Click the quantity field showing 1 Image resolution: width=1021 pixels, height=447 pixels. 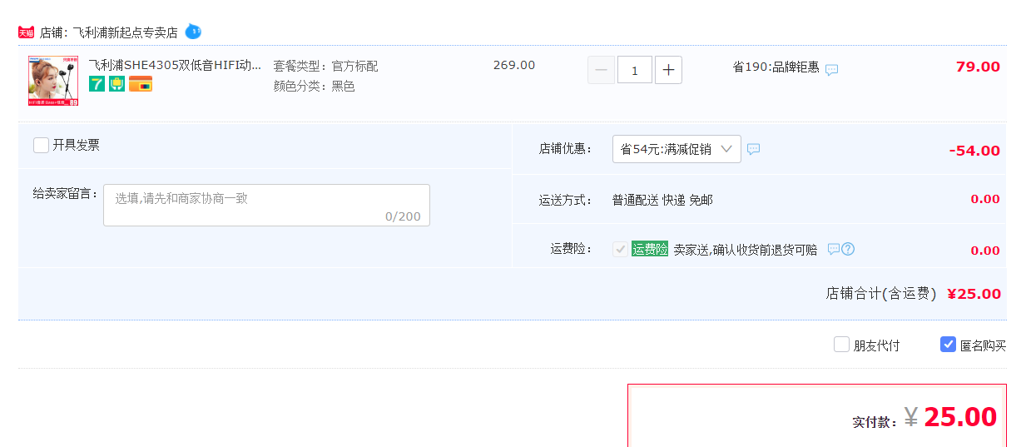pyautogui.click(x=635, y=70)
